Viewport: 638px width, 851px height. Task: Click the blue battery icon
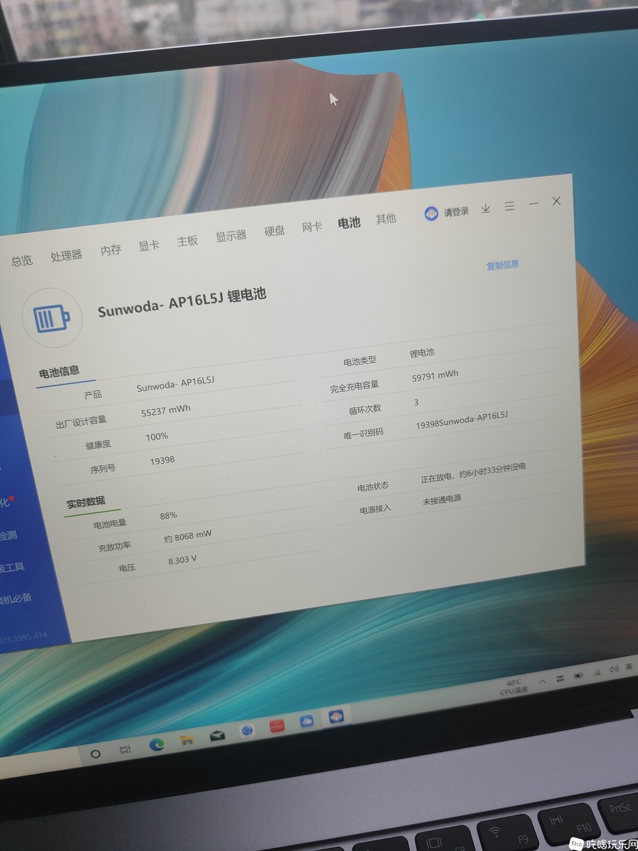52,318
